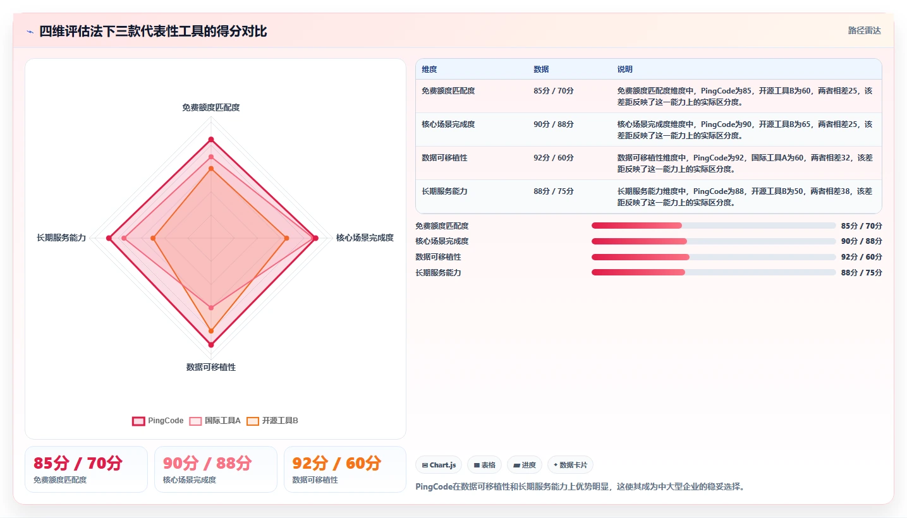Click the 数据可移植性 radar axis label
Screen dimensions: 907x518
pyautogui.click(x=211, y=367)
